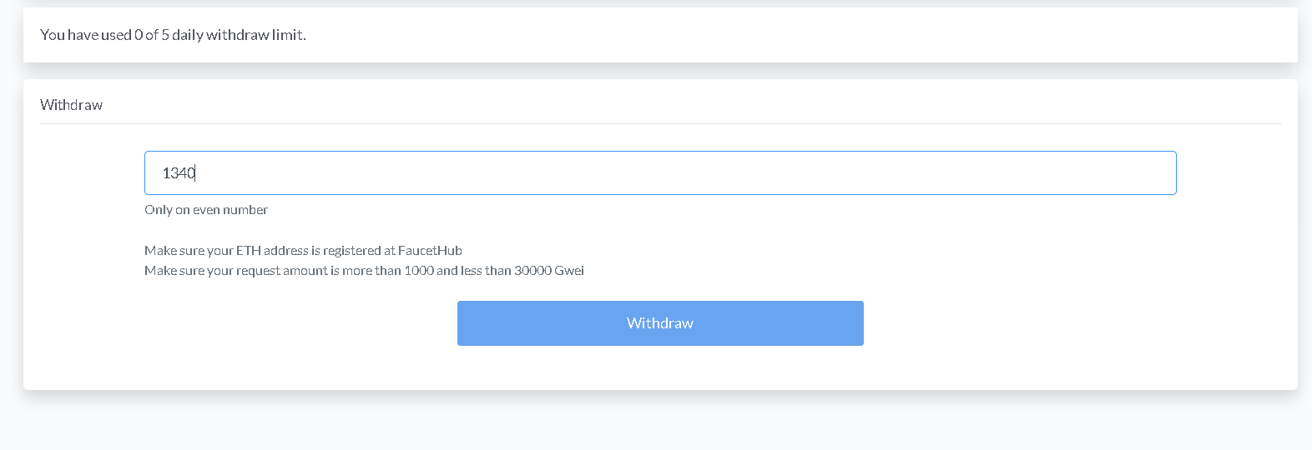Click the blue Withdraw button

(x=660, y=323)
